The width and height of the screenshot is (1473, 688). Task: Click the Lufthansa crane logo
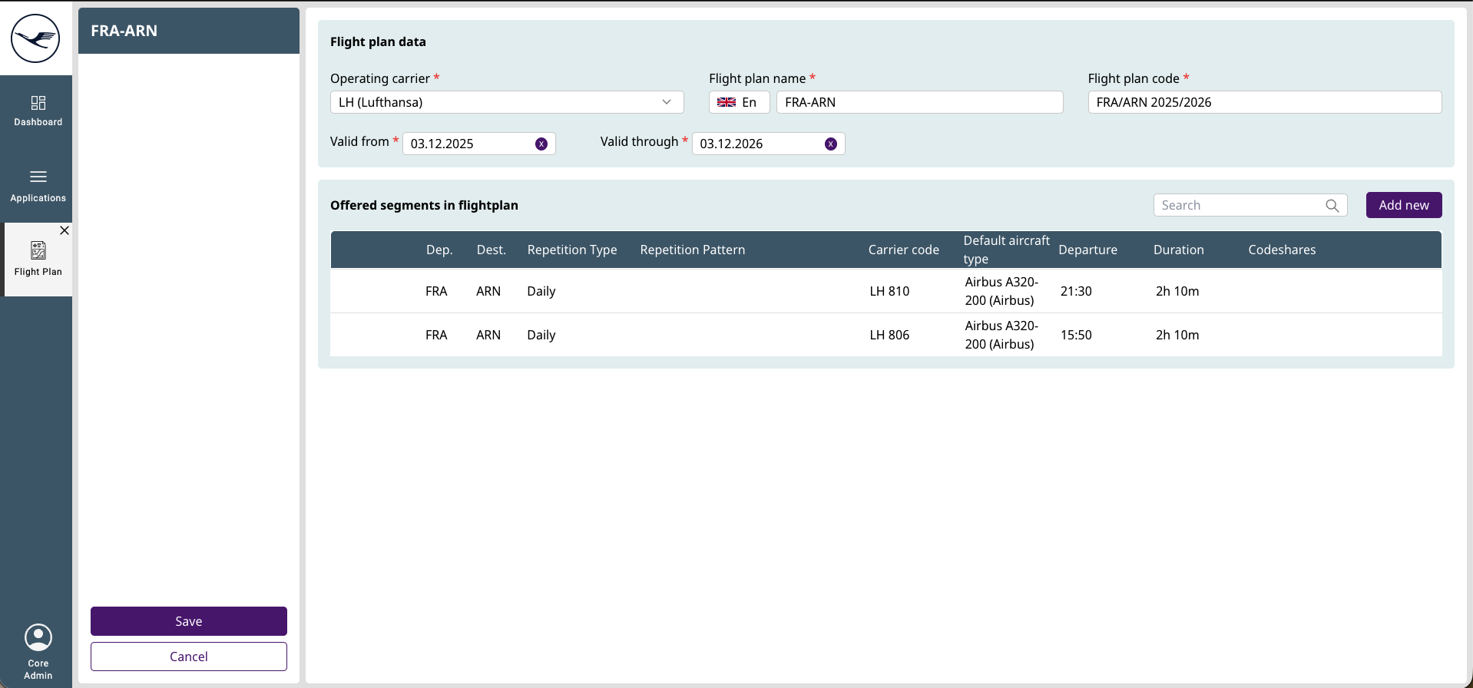[35, 38]
